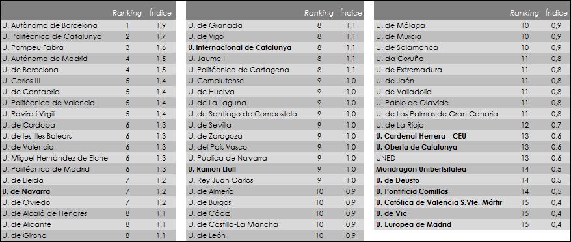
Task: Select the U. Autònoma de Barcelona row
Action: [88, 25]
